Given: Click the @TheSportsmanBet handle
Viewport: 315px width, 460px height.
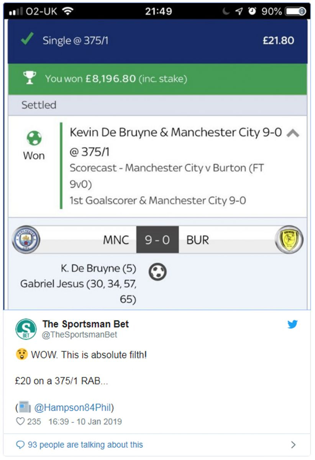Looking at the screenshot, I should coord(80,335).
